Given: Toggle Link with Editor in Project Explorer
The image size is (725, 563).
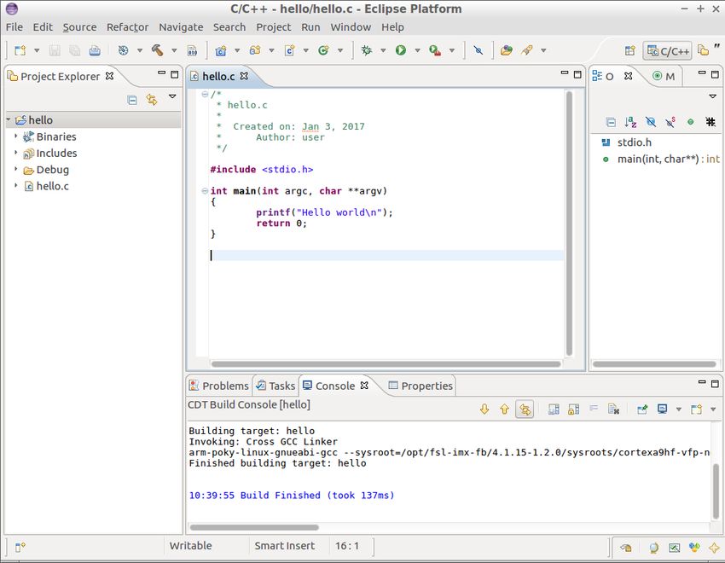Looking at the screenshot, I should (152, 100).
